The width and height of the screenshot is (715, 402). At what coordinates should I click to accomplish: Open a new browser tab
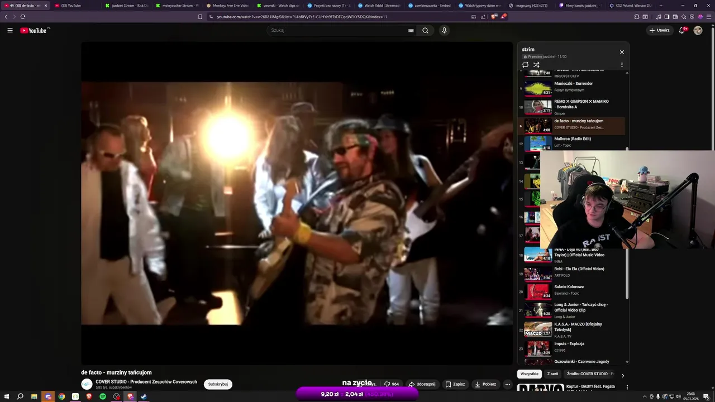(x=661, y=6)
